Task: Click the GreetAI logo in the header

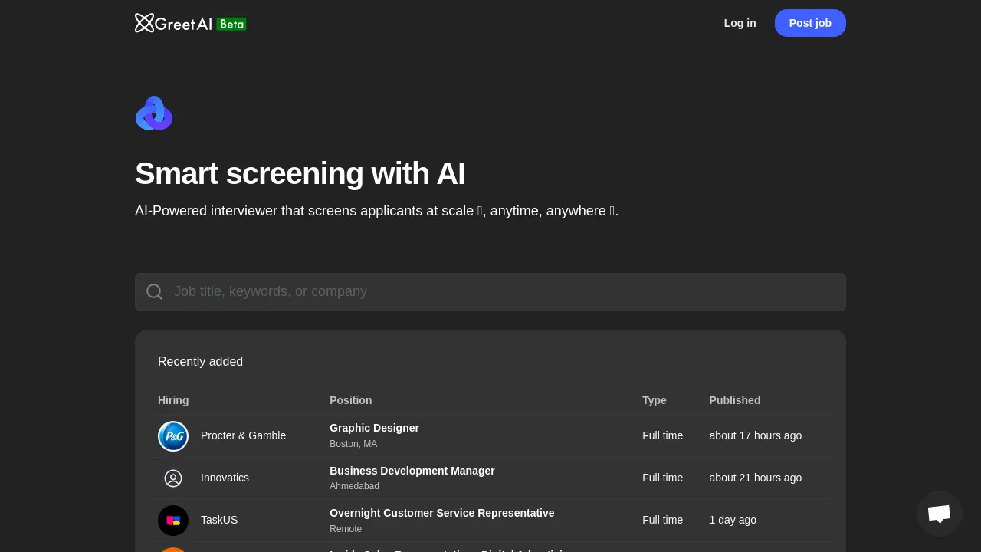Action: (x=173, y=23)
